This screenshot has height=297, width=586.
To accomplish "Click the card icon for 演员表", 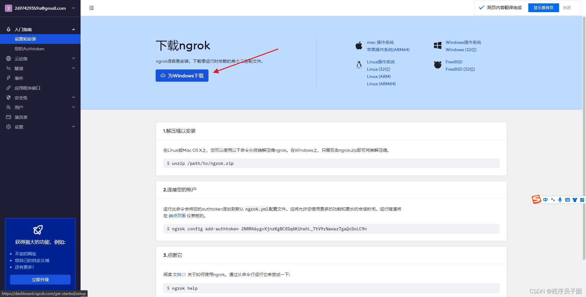I will tap(9, 117).
